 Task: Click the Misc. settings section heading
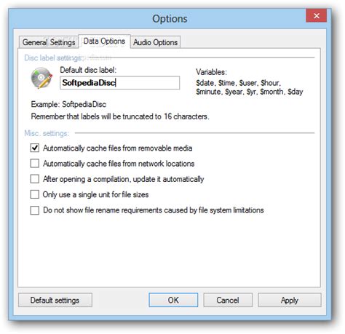47,133
